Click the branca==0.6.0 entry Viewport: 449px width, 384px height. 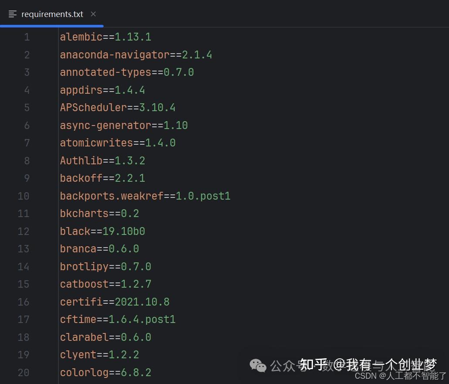tap(99, 248)
